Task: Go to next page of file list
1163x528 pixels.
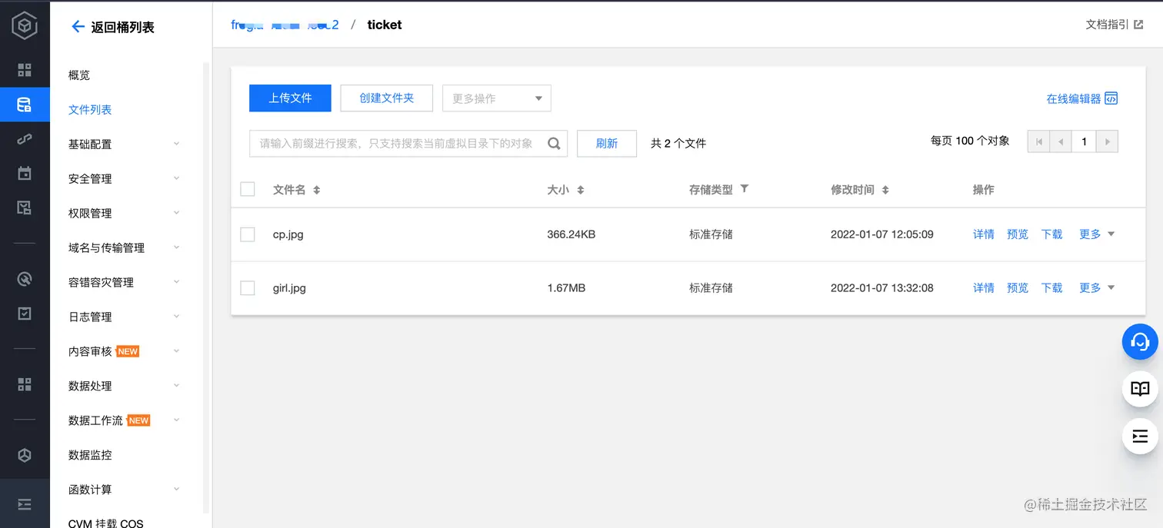Action: (1107, 141)
